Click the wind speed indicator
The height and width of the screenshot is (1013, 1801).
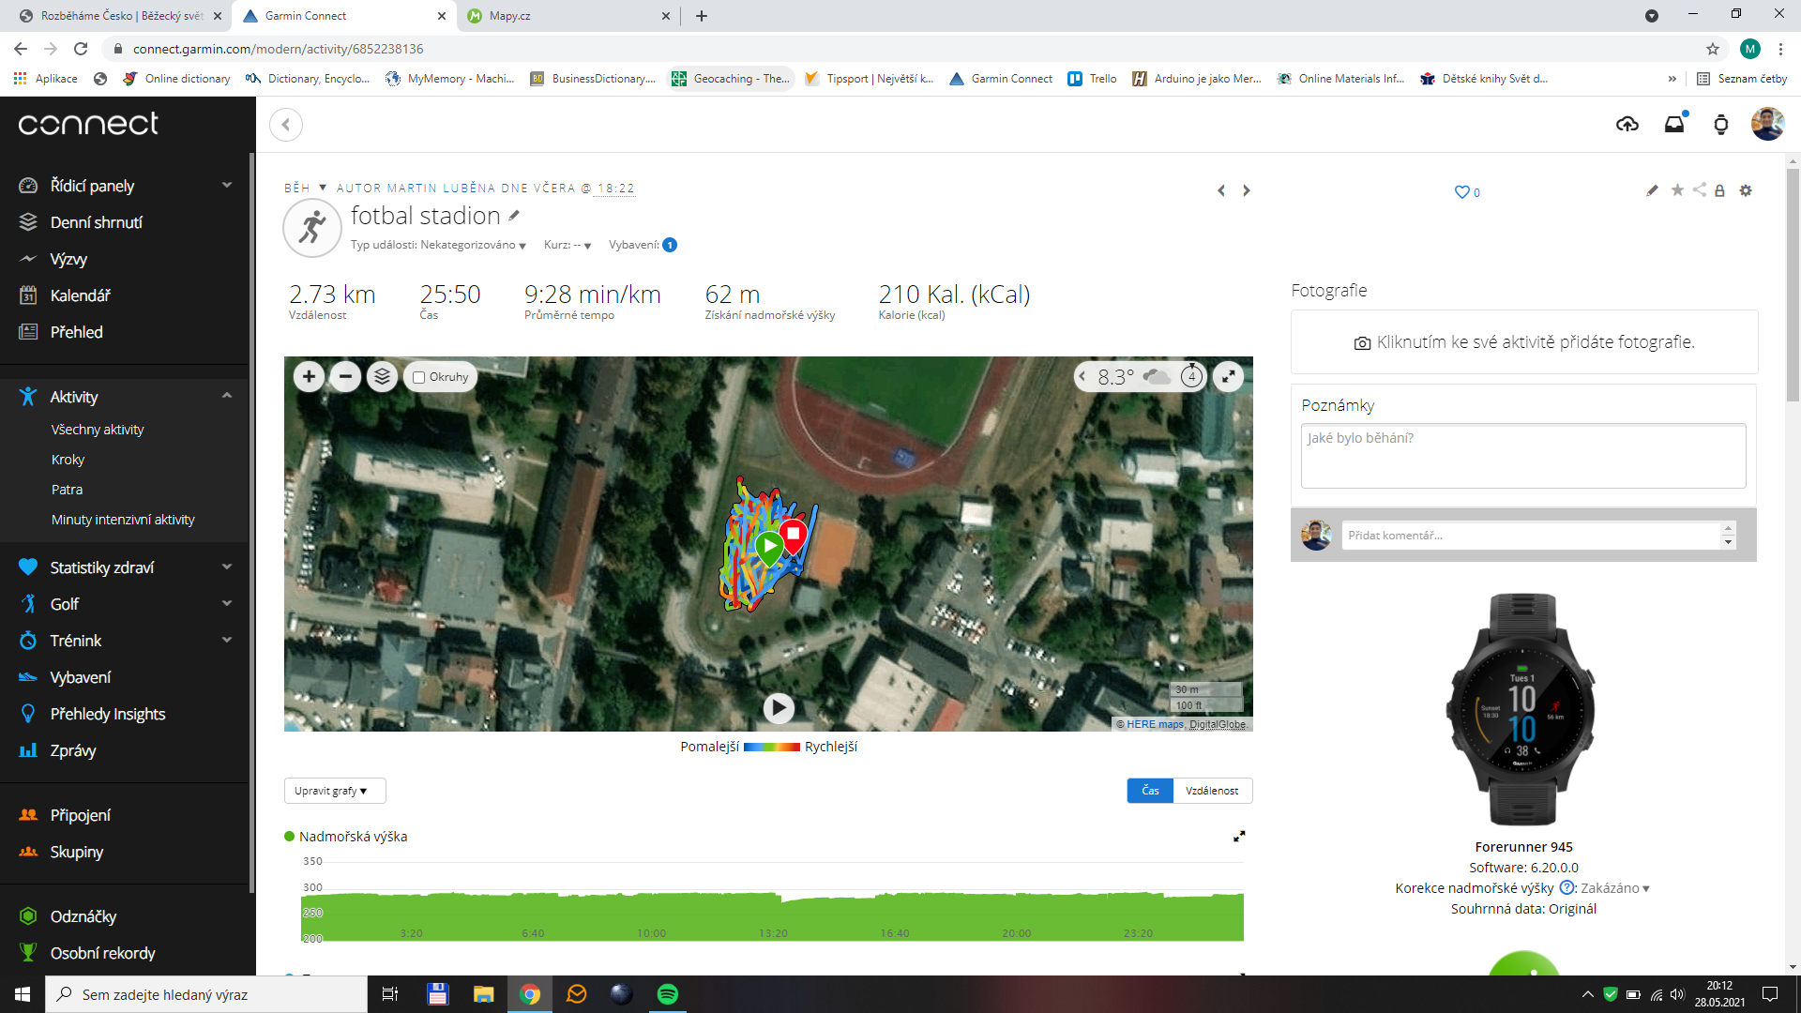[x=1191, y=376]
